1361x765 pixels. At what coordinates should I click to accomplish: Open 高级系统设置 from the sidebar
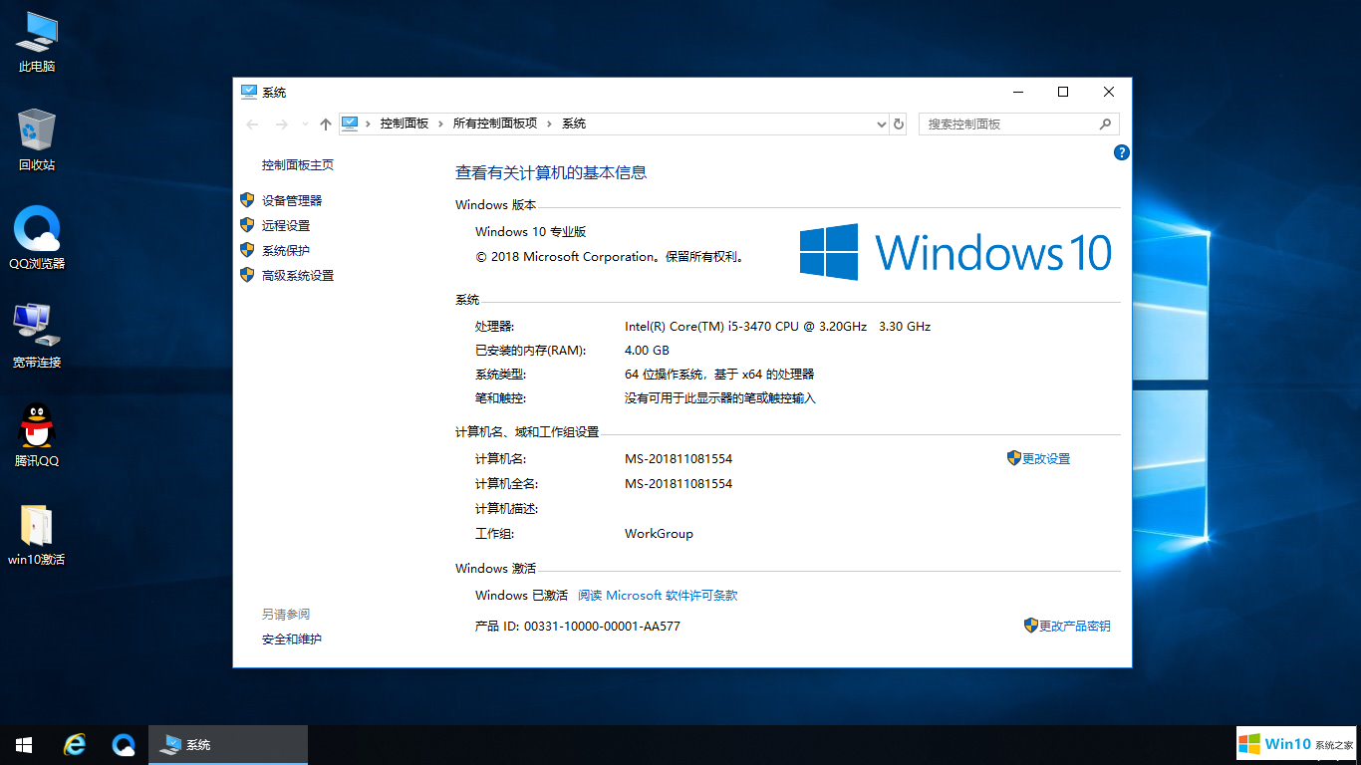(x=298, y=275)
